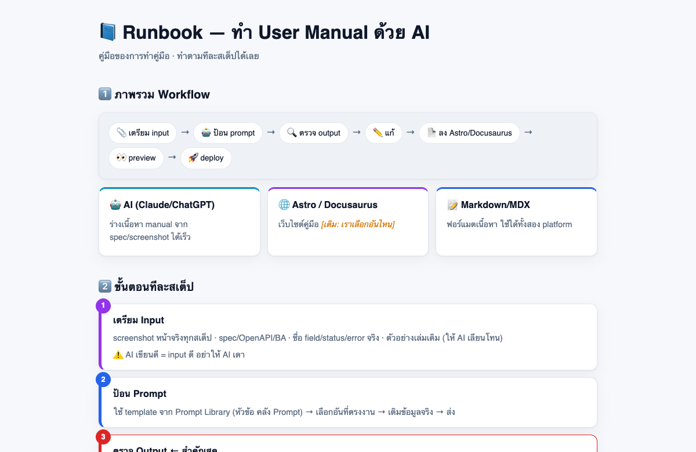696x452 pixels.
Task: Click the number 2 keycap beside ขั้นตอนทีละสเต็ป
Action: click(x=105, y=286)
